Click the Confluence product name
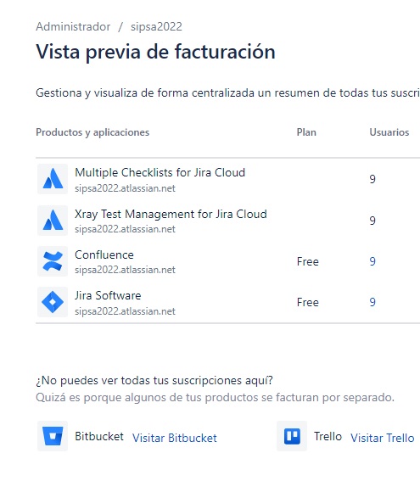420x481 pixels. 104,254
